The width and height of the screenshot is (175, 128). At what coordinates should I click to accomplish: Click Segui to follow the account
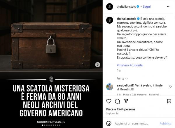point(147,7)
